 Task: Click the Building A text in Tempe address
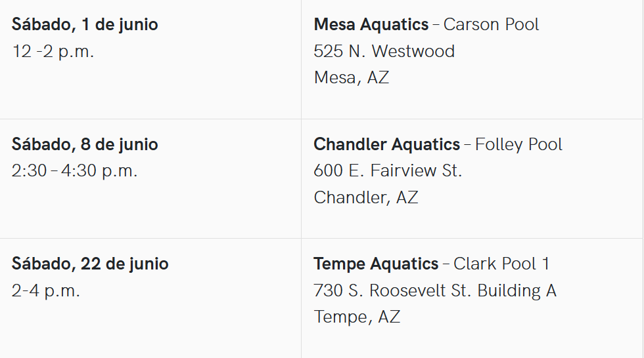[517, 290]
